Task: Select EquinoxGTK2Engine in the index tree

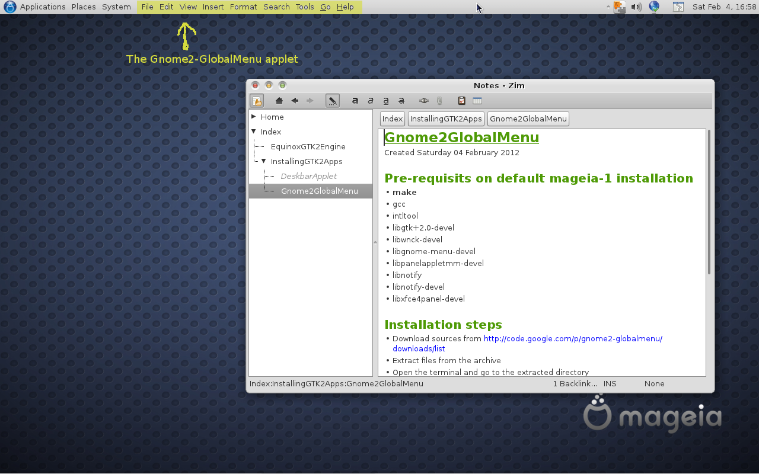Action: coord(308,146)
